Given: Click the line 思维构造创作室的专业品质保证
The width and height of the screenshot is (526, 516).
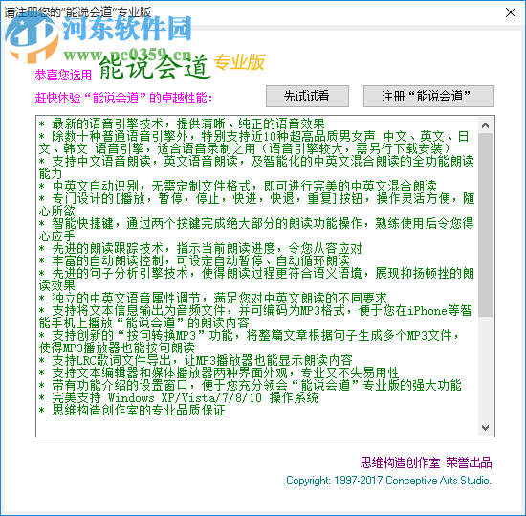Looking at the screenshot, I should [x=132, y=411].
